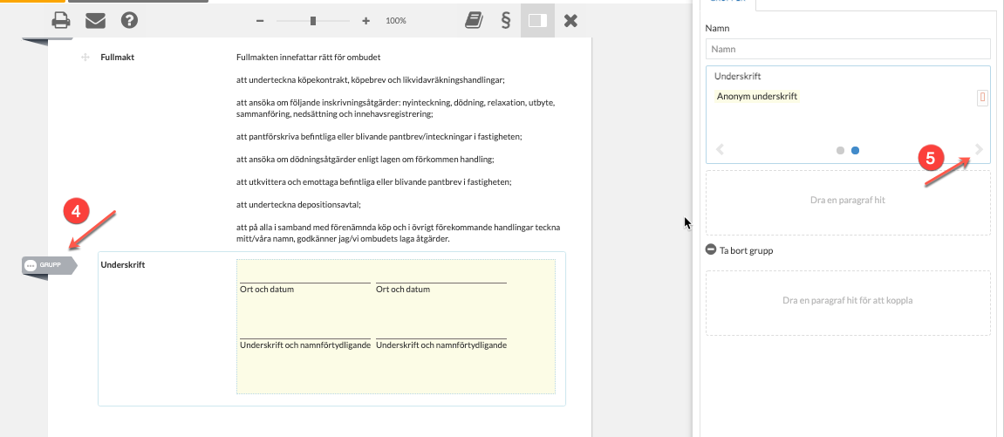Open the book icon in toolbar

pyautogui.click(x=474, y=20)
